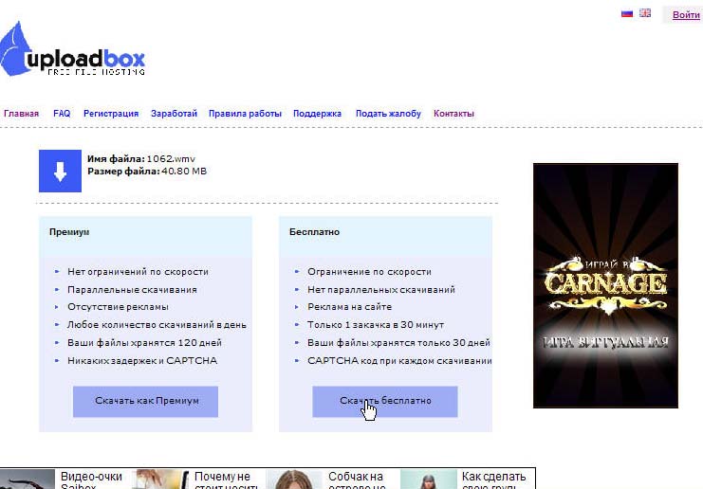The height and width of the screenshot is (489, 703).
Task: Open the Подать жалобу link
Action: coord(388,114)
